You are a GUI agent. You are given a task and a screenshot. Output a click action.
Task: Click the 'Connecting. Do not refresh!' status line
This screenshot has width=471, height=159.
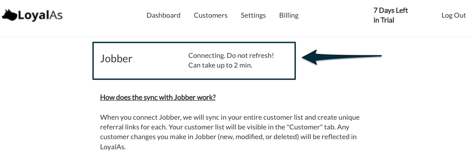click(x=231, y=56)
